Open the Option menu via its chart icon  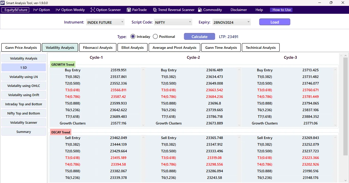click(x=35, y=10)
